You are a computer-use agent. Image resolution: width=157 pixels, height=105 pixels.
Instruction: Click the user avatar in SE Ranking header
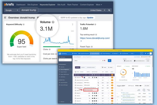coord(151,54)
